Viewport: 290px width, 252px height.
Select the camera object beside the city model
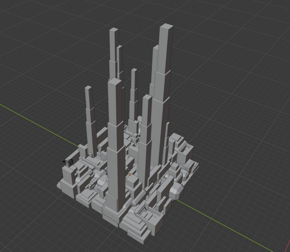(x=68, y=163)
